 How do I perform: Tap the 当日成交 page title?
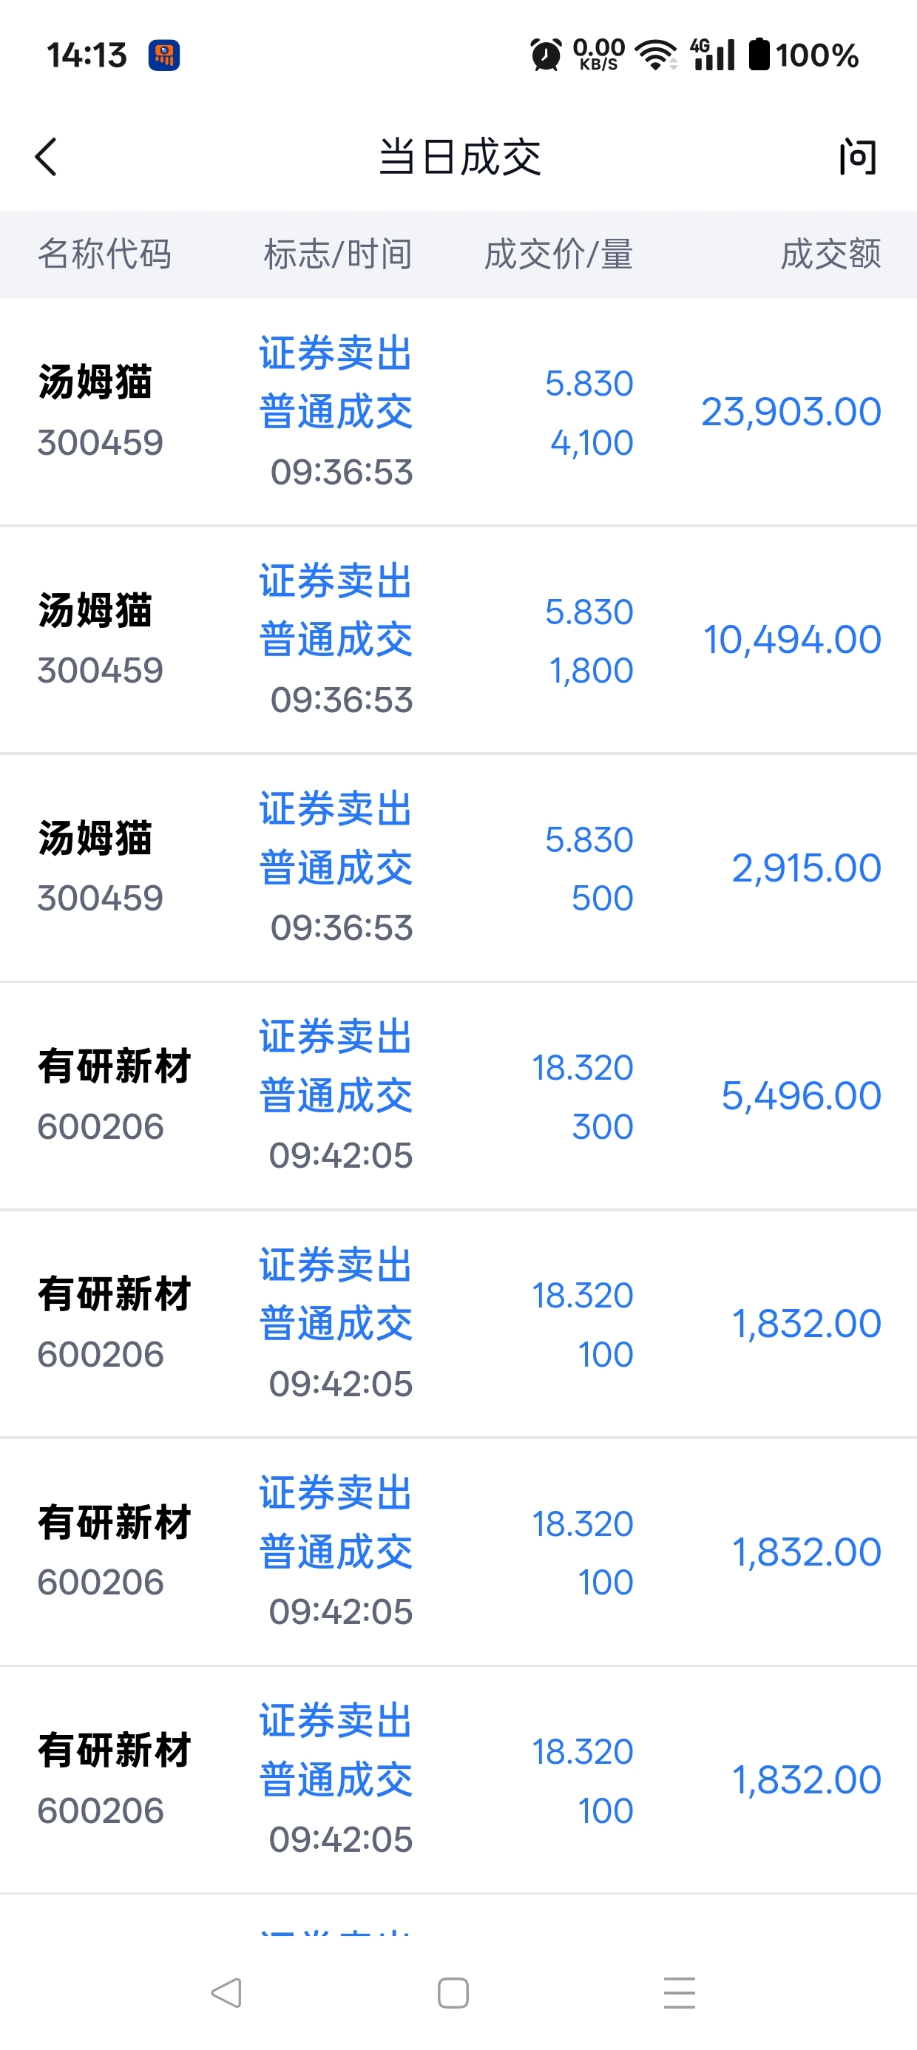tap(459, 157)
